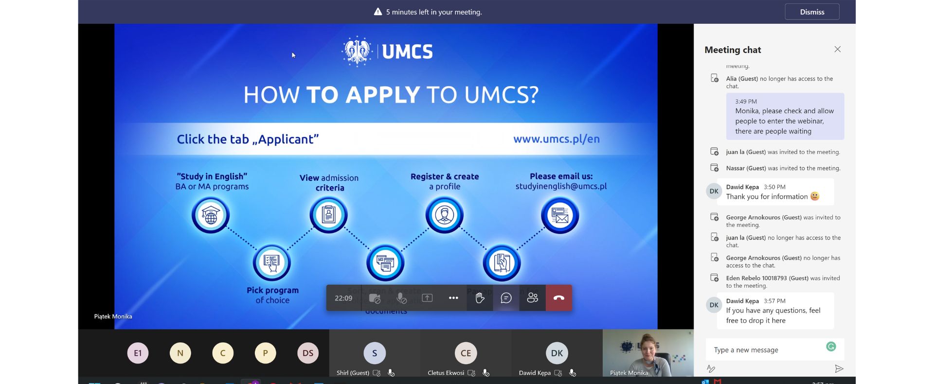Screen dimensions: 934x384
Task: Toggle the disabled camera button
Action: (375, 298)
